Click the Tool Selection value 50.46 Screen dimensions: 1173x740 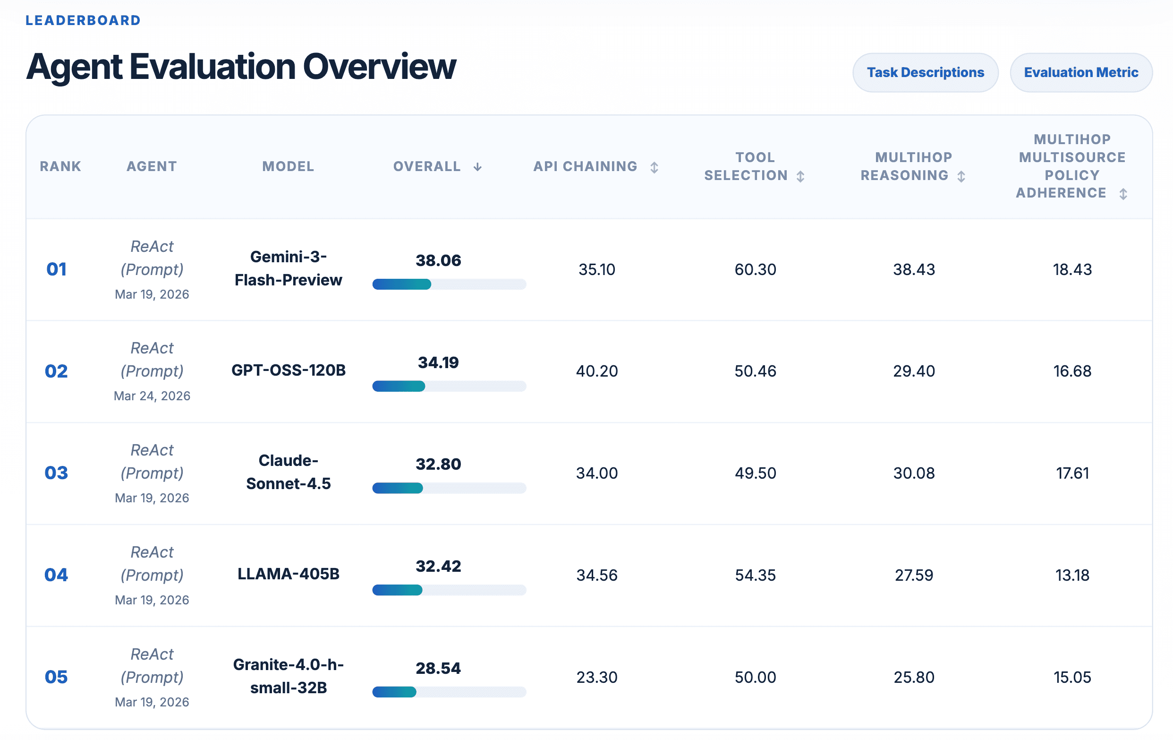pos(756,371)
